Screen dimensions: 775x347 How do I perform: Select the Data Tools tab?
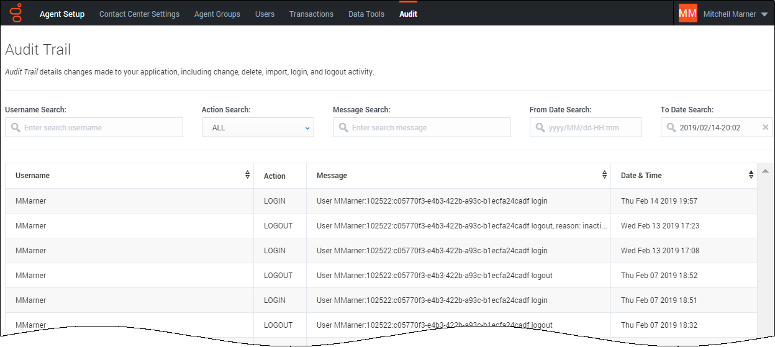tap(366, 14)
